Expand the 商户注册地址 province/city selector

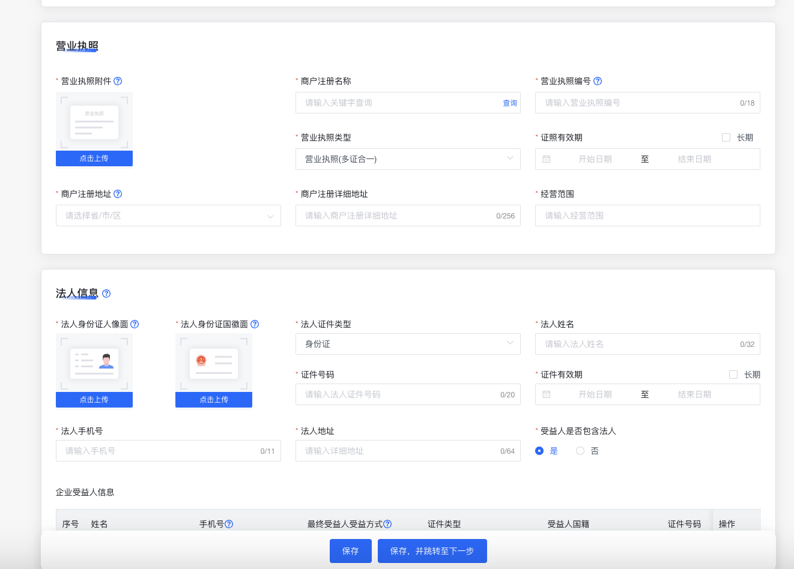(168, 215)
